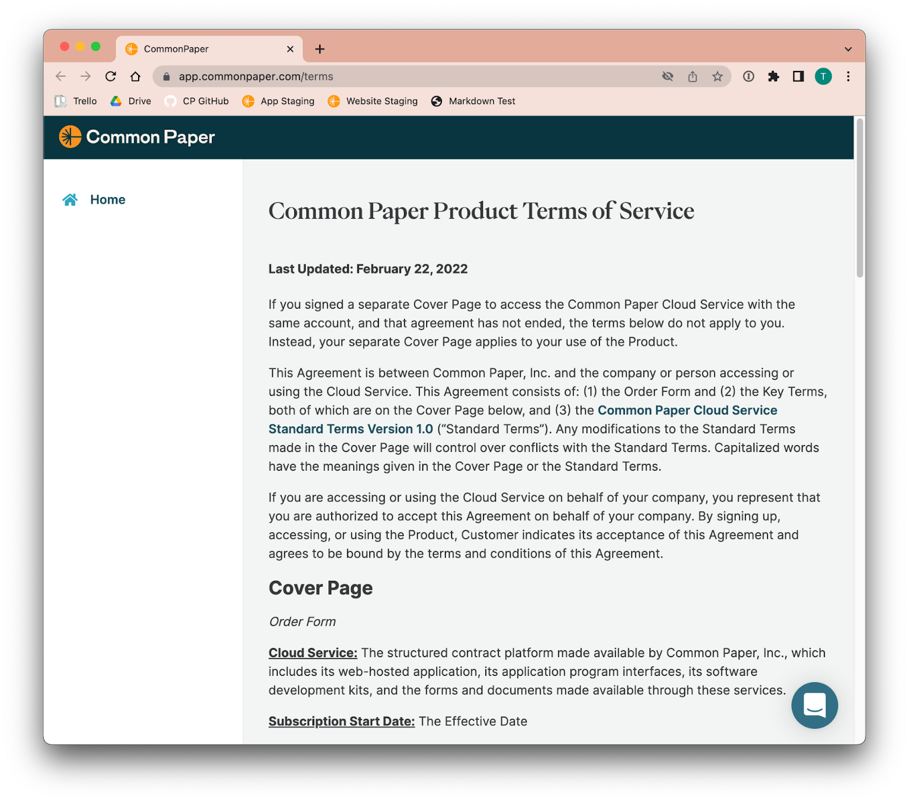The width and height of the screenshot is (909, 802).
Task: Close the CommonPaper tab
Action: pos(290,49)
